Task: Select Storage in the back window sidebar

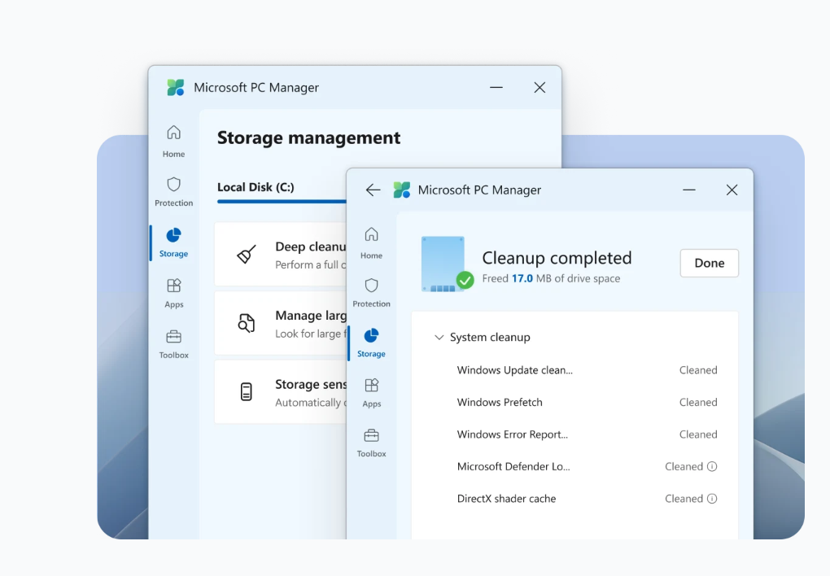Action: [x=173, y=242]
